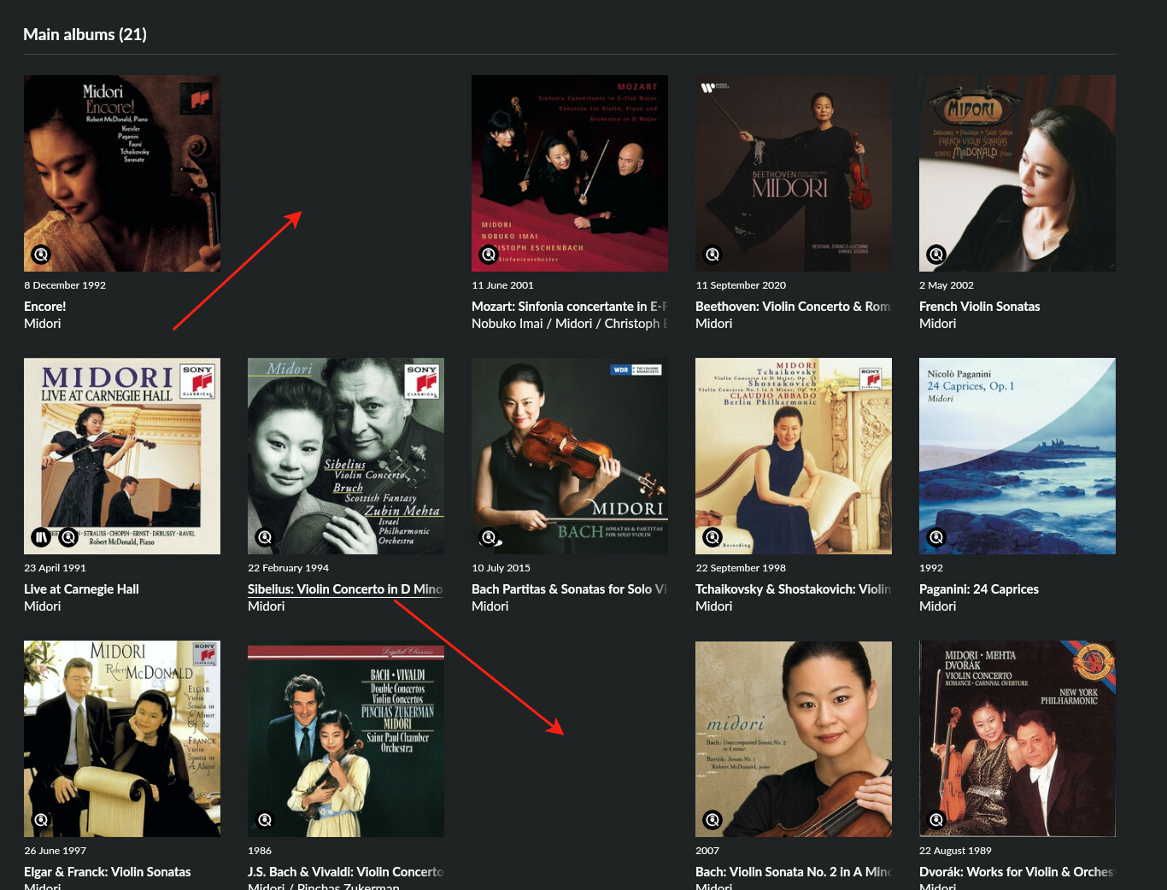Select artist Midori under Sibelius: Violin Concerto
This screenshot has width=1167, height=890.
click(x=267, y=606)
